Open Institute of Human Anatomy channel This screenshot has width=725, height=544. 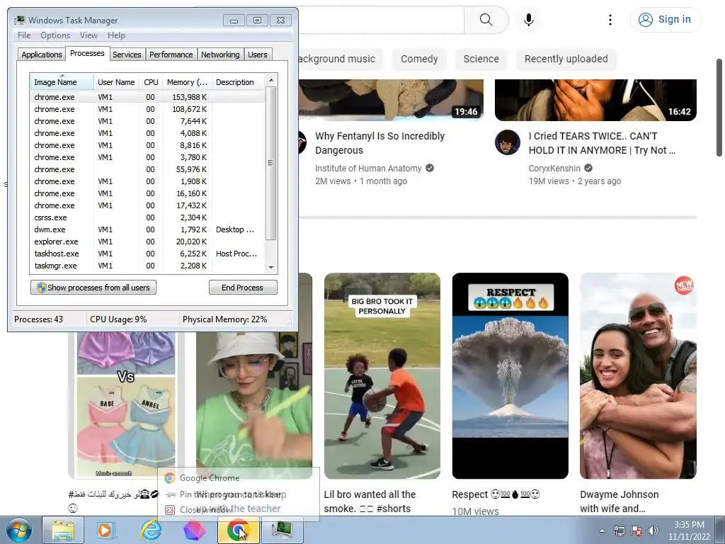click(x=368, y=169)
